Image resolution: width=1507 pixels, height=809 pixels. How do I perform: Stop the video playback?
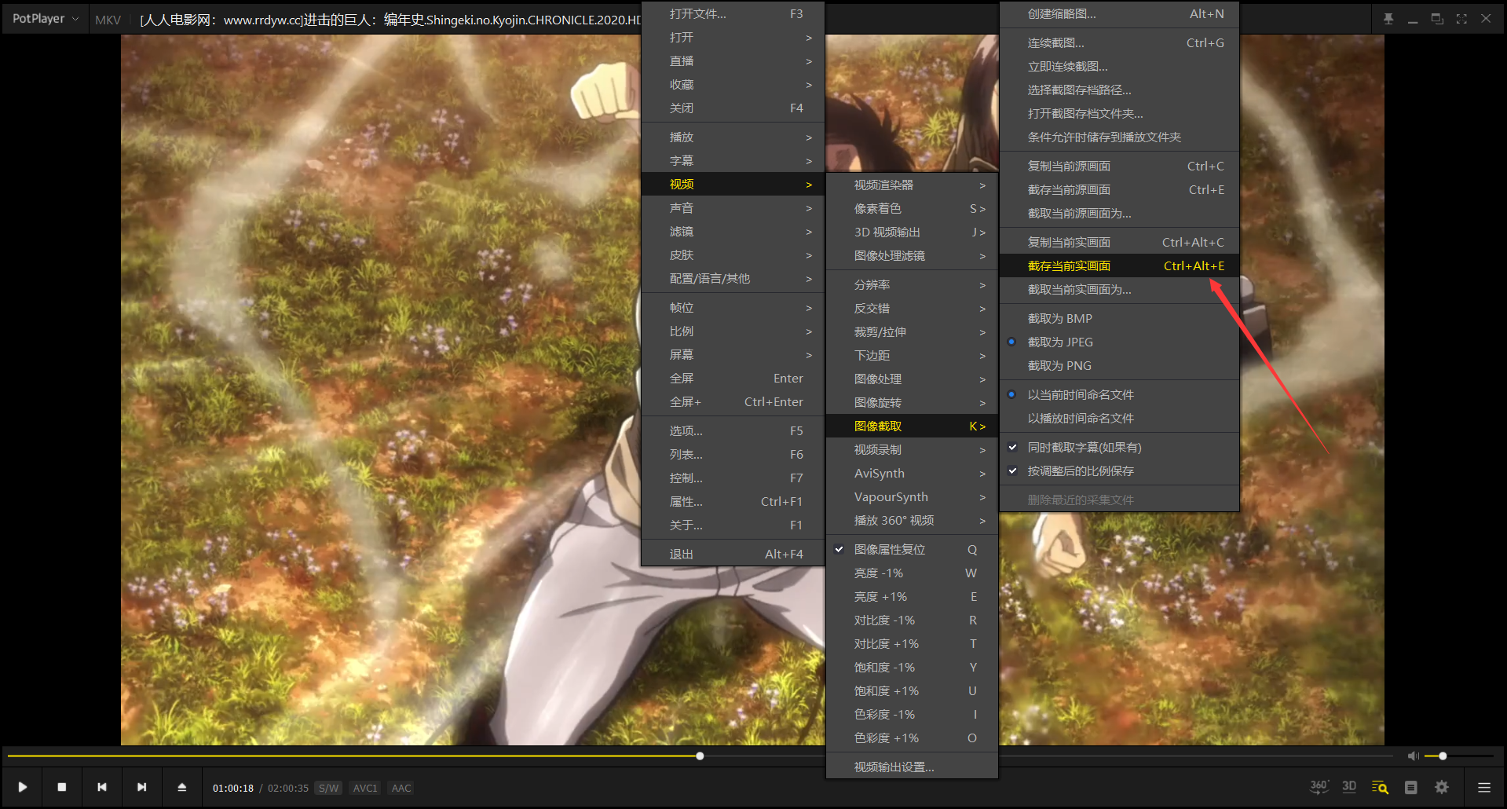[x=62, y=787]
